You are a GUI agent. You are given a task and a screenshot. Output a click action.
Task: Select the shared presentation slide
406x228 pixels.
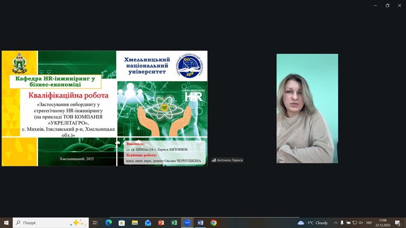[x=104, y=108]
